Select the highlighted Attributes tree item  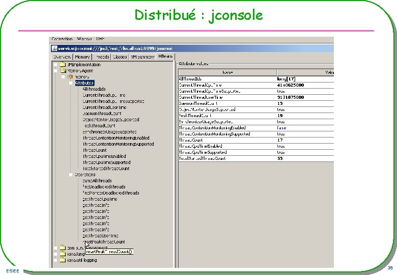[x=84, y=83]
